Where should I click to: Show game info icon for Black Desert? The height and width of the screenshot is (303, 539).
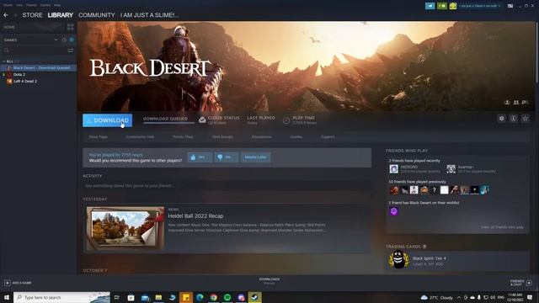coord(513,119)
